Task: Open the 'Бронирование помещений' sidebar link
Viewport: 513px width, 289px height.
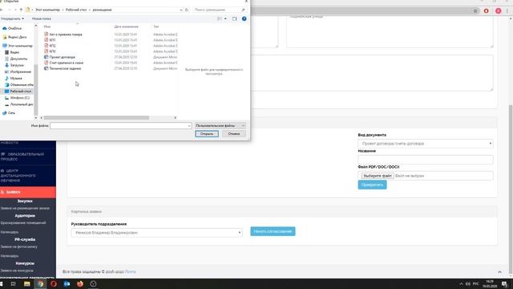Action: tap(23, 223)
